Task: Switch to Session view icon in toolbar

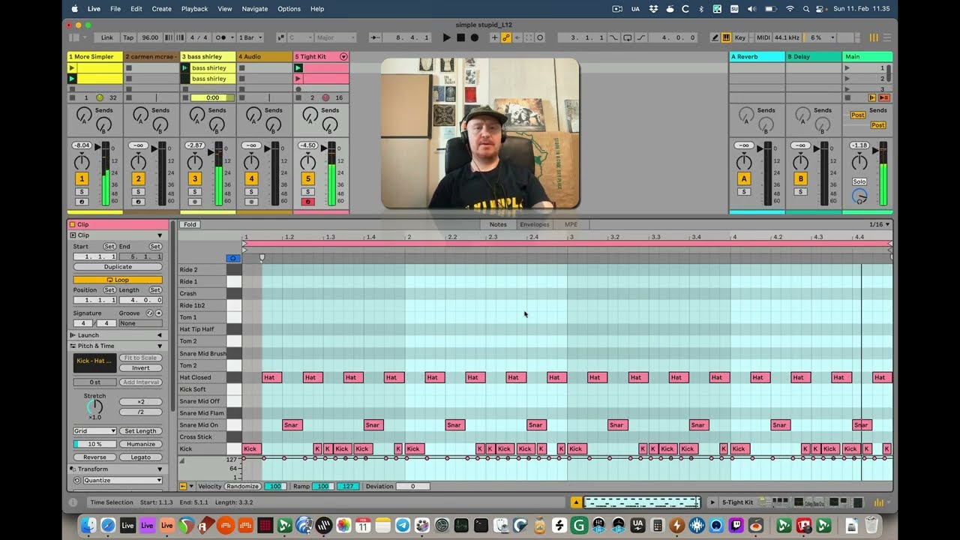Action: click(x=874, y=37)
